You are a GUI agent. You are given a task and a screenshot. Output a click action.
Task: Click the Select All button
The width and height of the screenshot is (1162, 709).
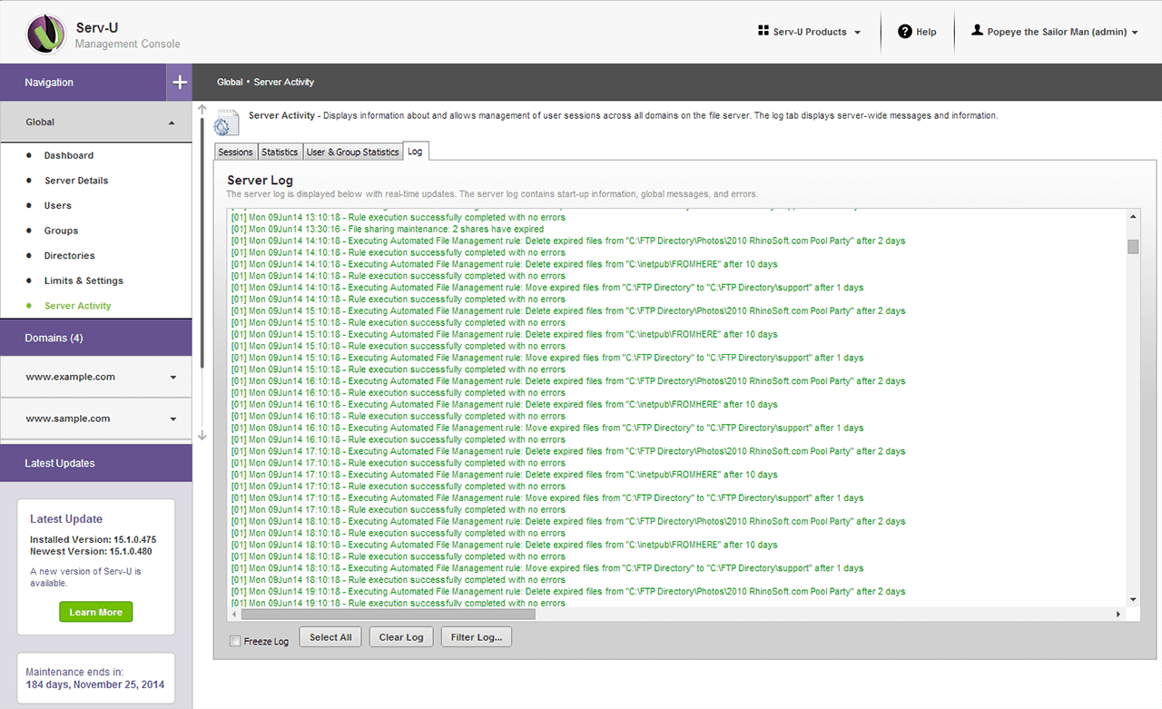click(x=330, y=637)
